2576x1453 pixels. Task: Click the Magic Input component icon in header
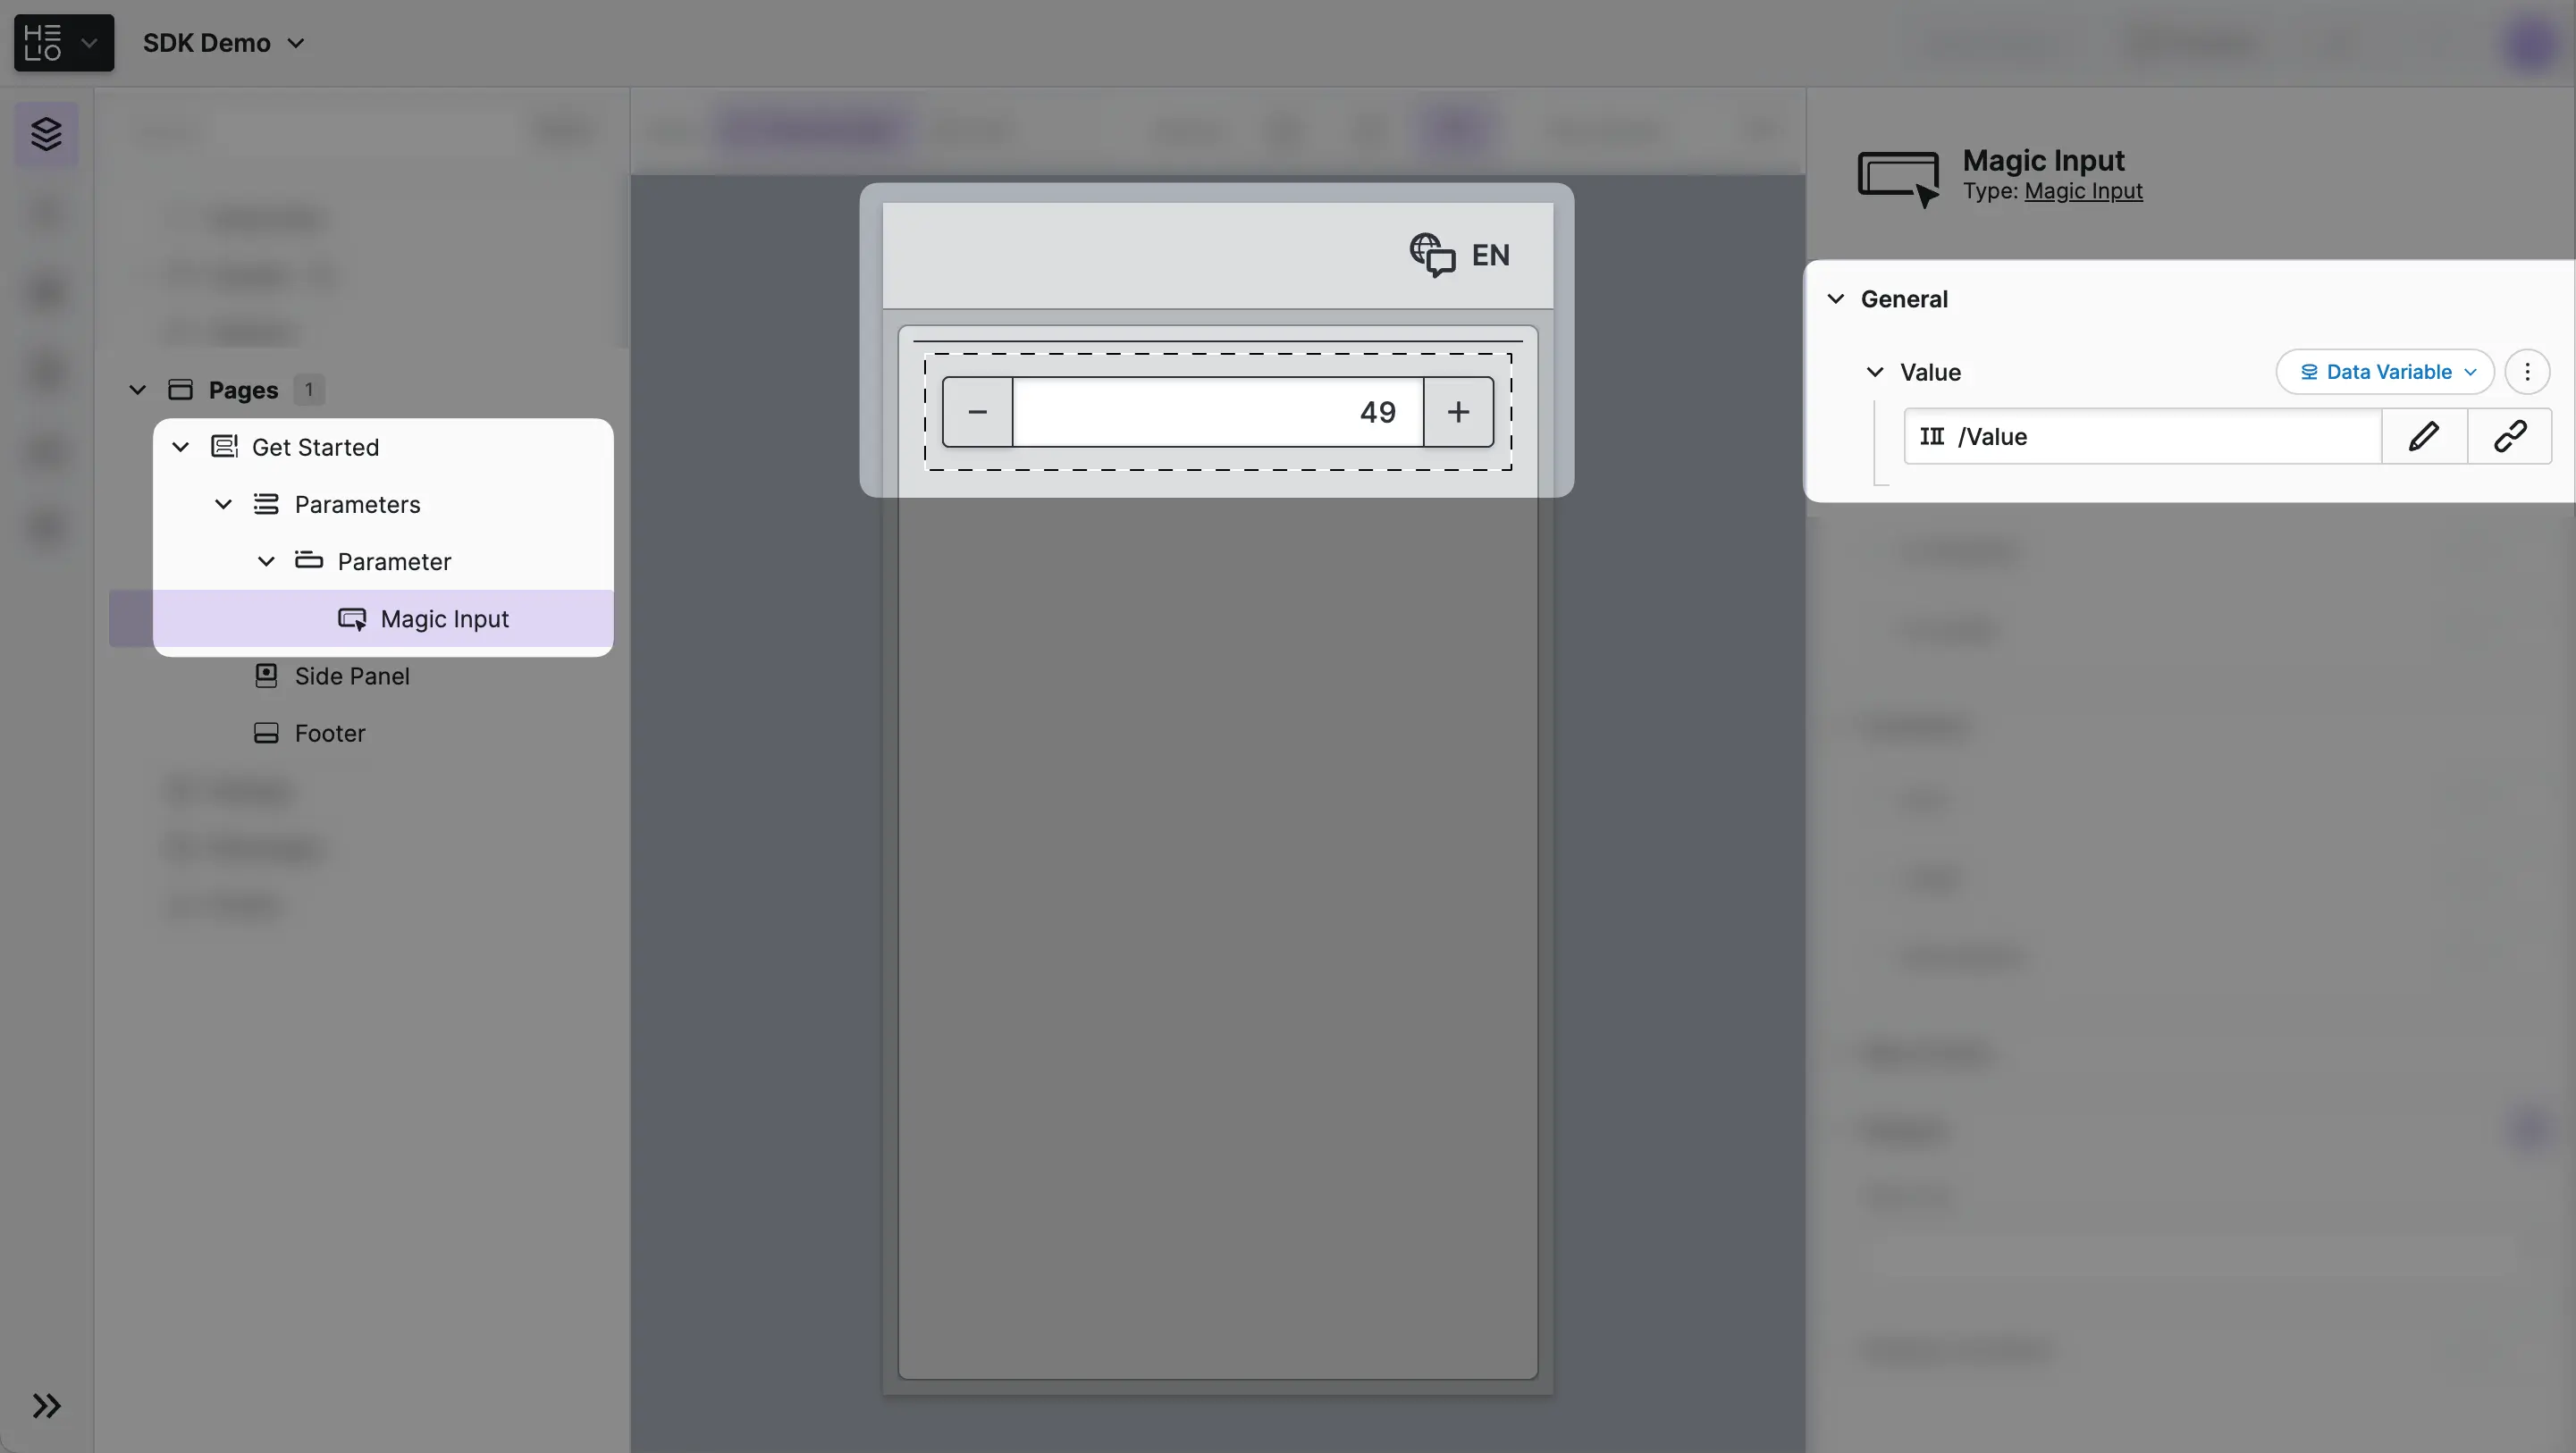coord(1898,178)
